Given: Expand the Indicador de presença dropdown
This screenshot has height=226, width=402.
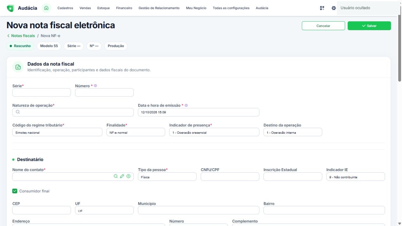Looking at the screenshot, I should click(214, 132).
